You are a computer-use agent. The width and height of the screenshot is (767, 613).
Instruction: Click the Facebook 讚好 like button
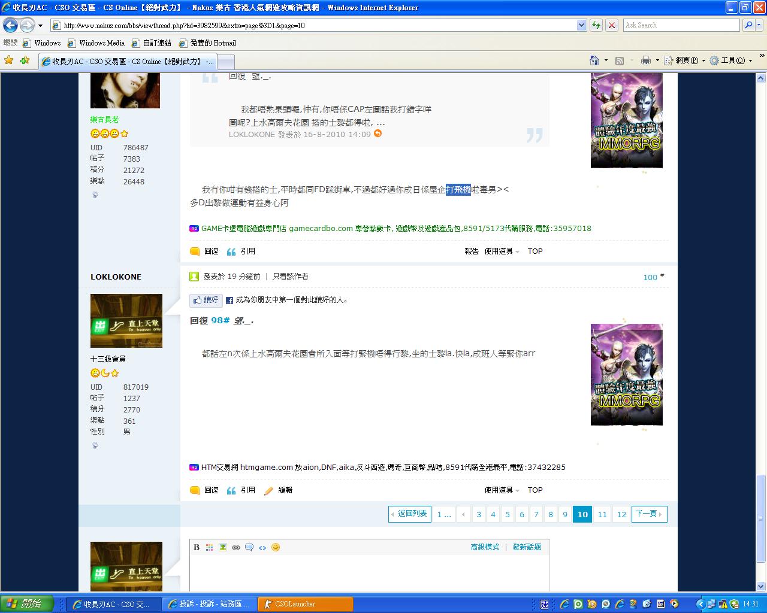pos(206,300)
